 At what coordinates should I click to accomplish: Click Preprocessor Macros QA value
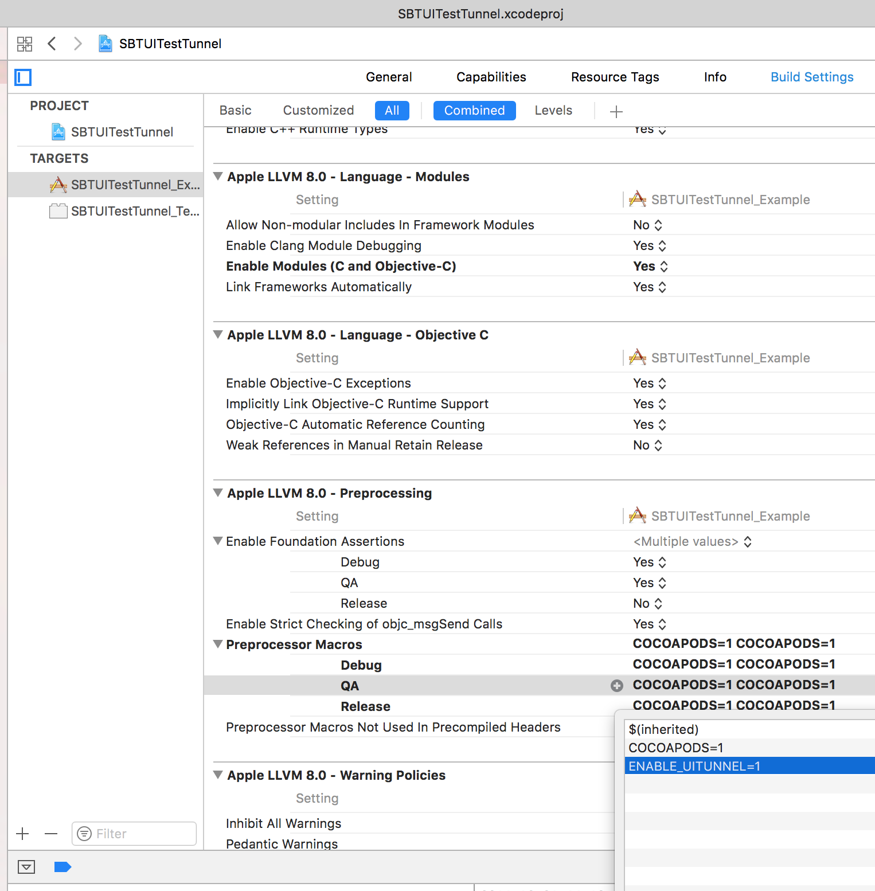point(734,685)
